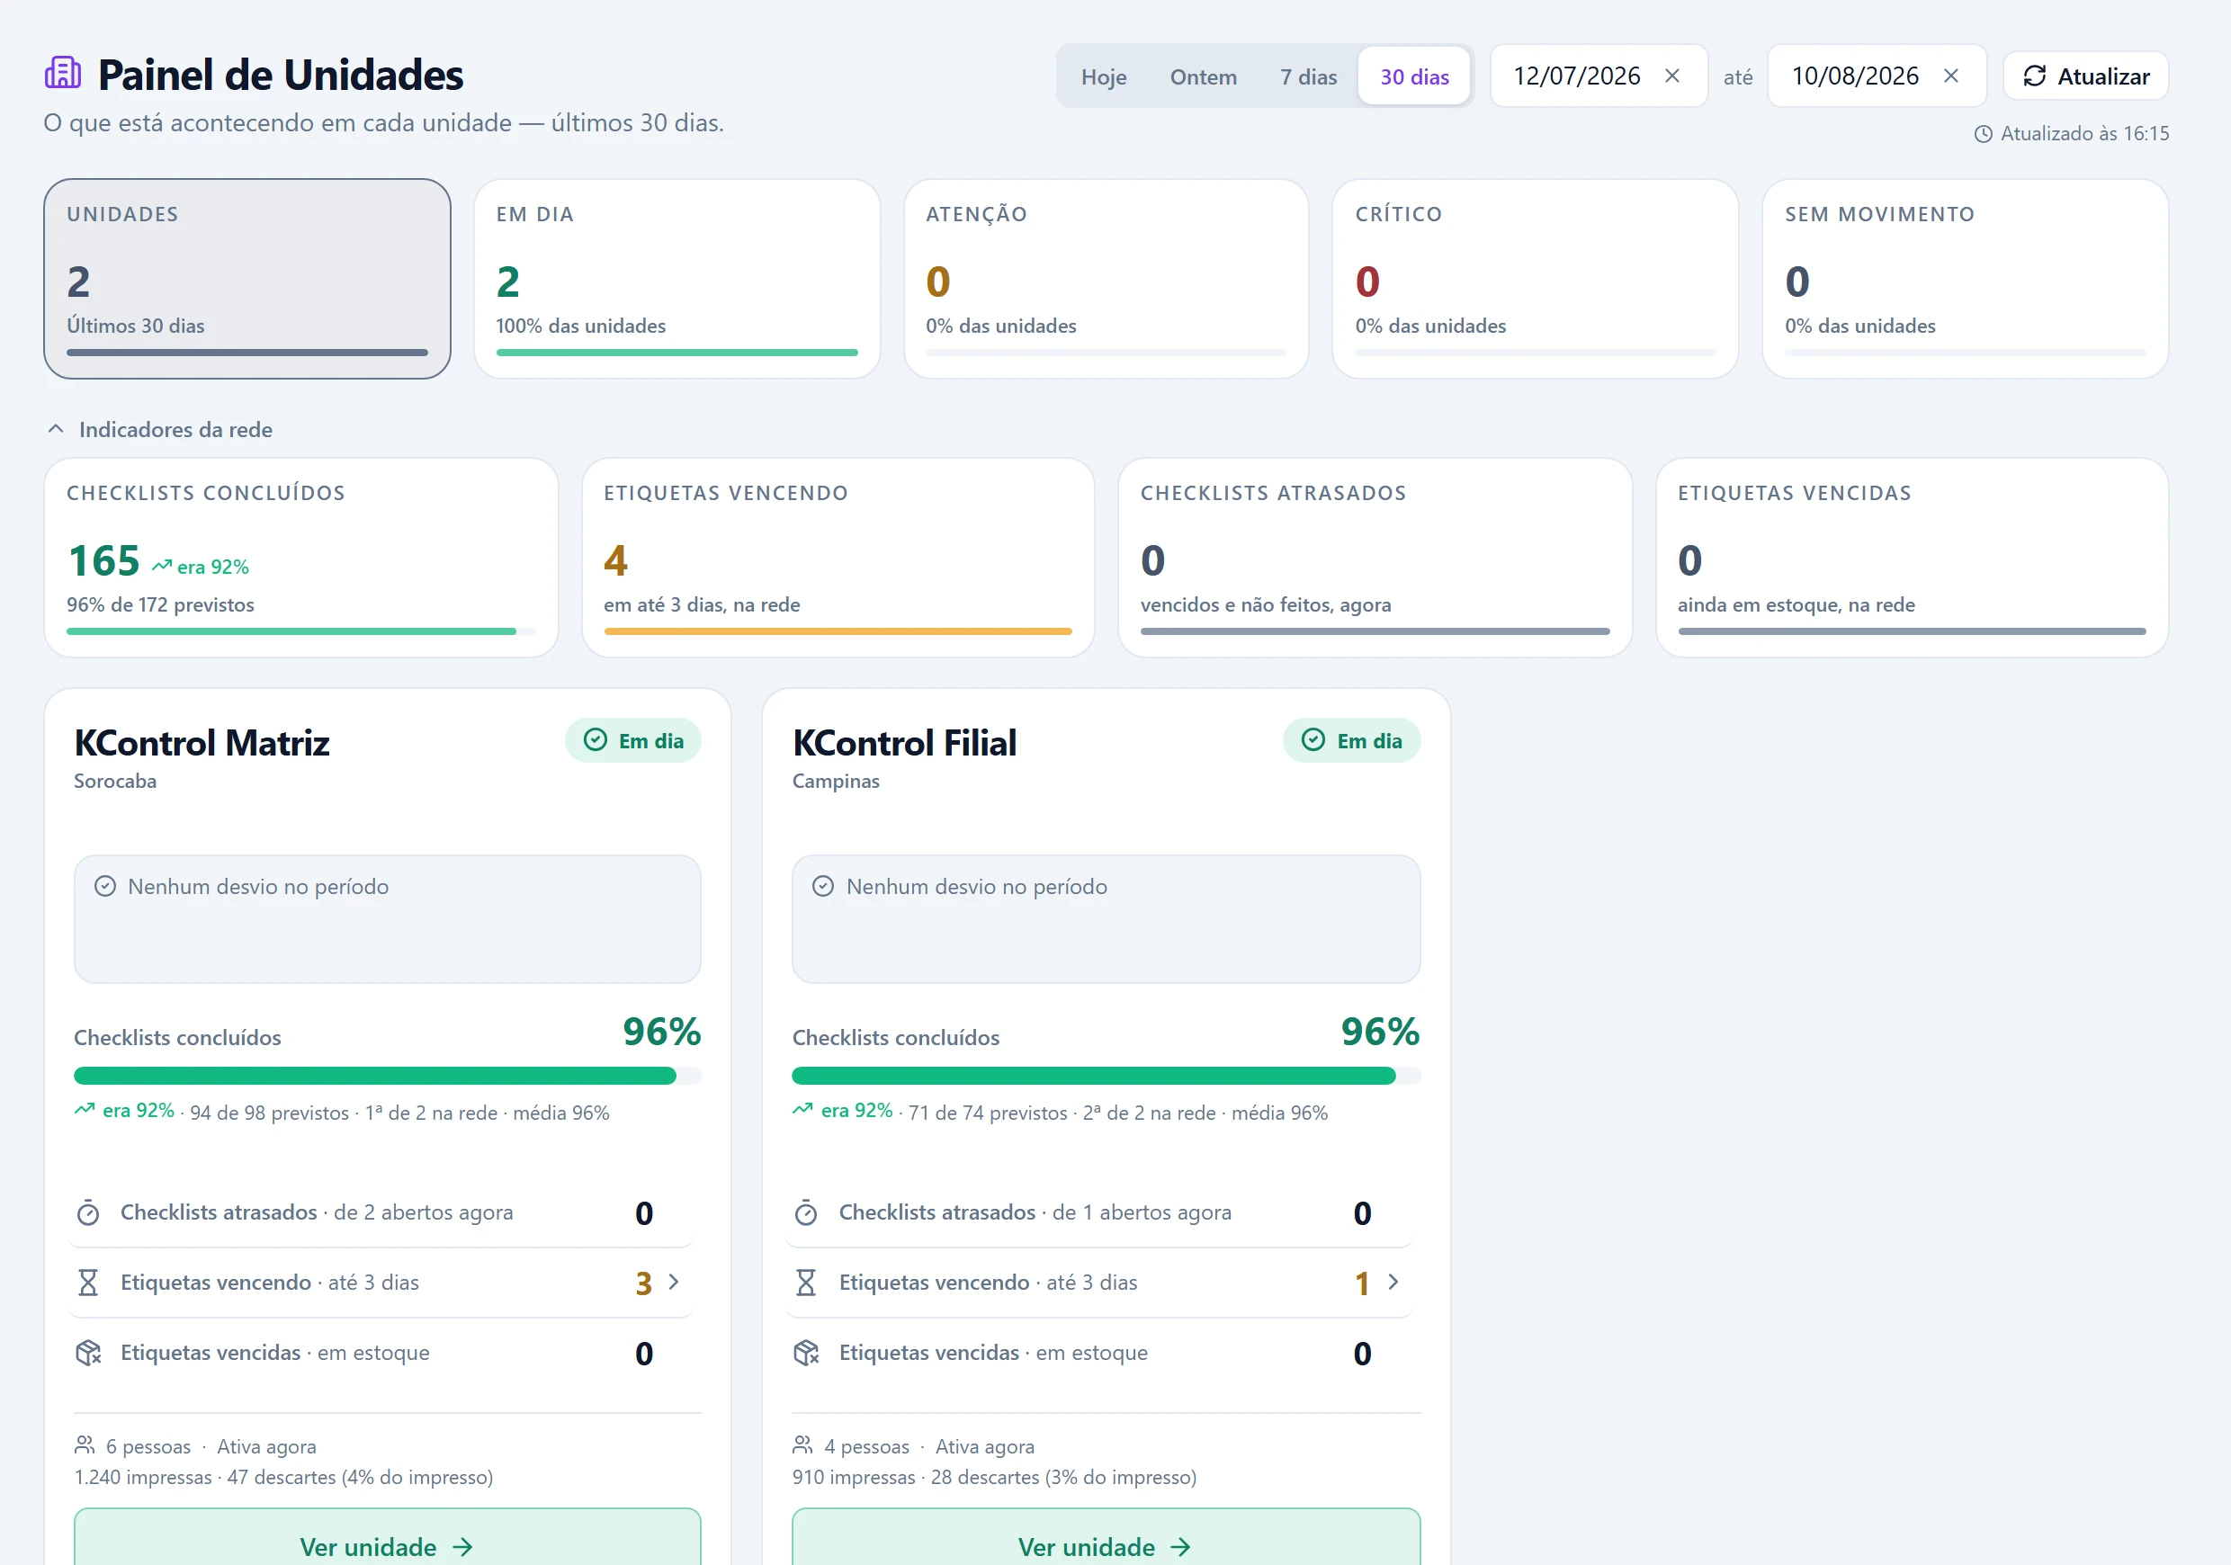This screenshot has height=1565, width=2231.
Task: Click the clock icon next to Atualizado às 16:15
Action: click(x=1984, y=134)
